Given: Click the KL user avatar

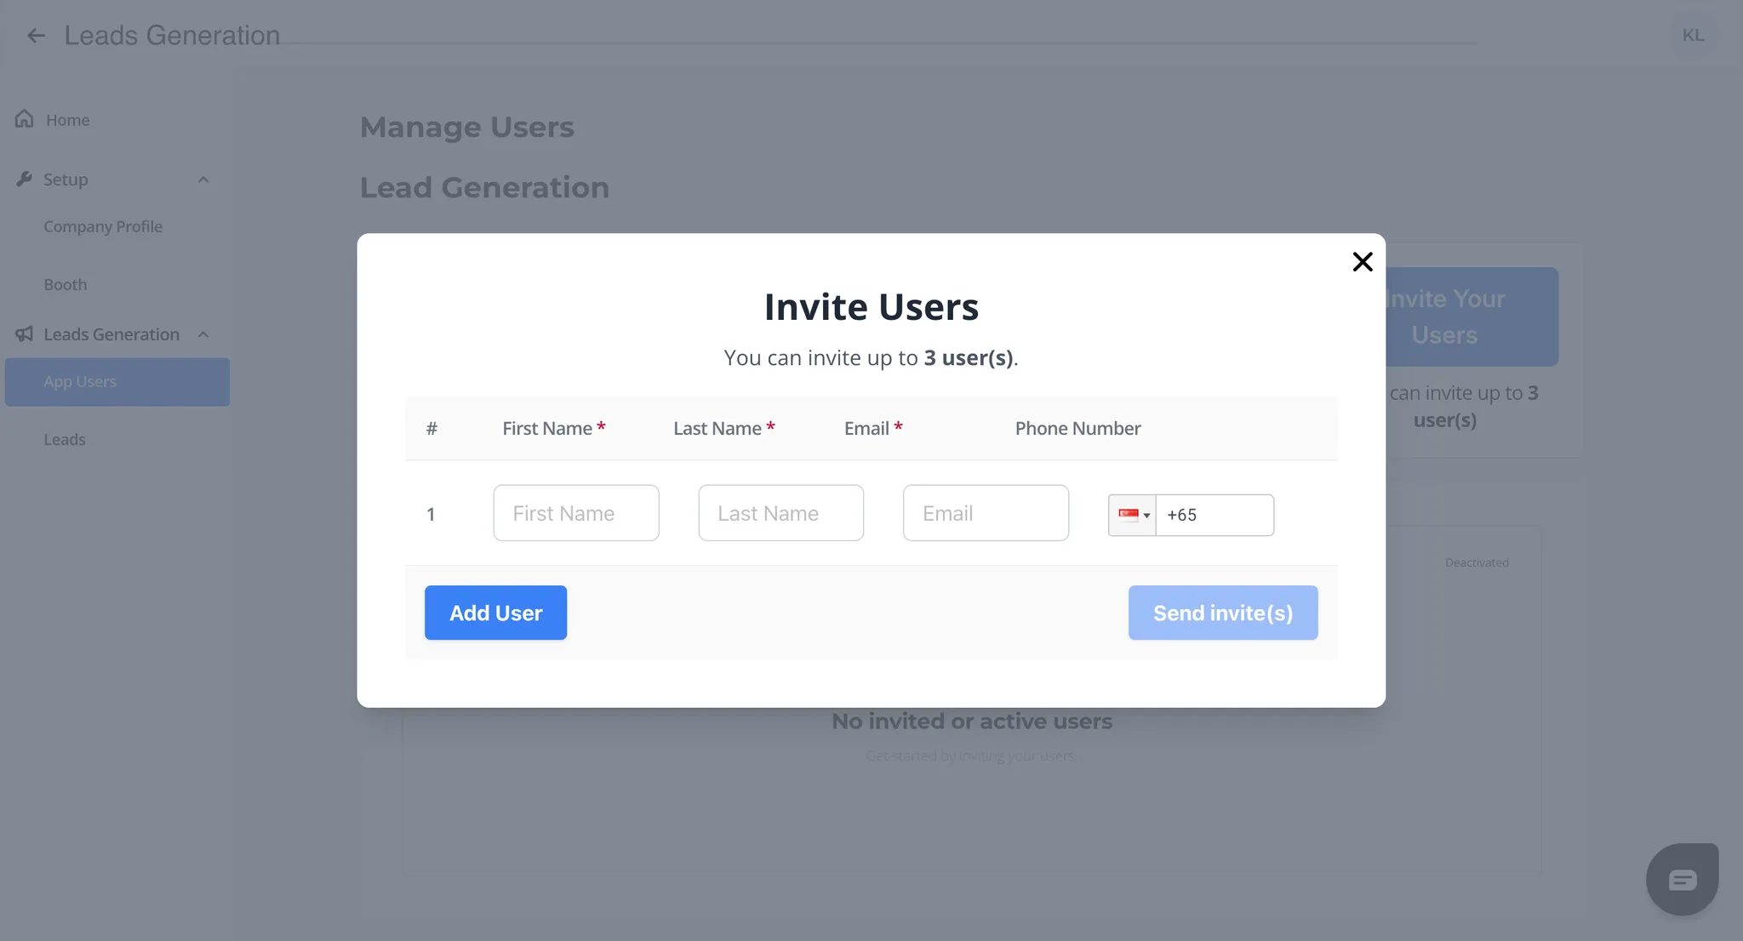Looking at the screenshot, I should tap(1693, 35).
